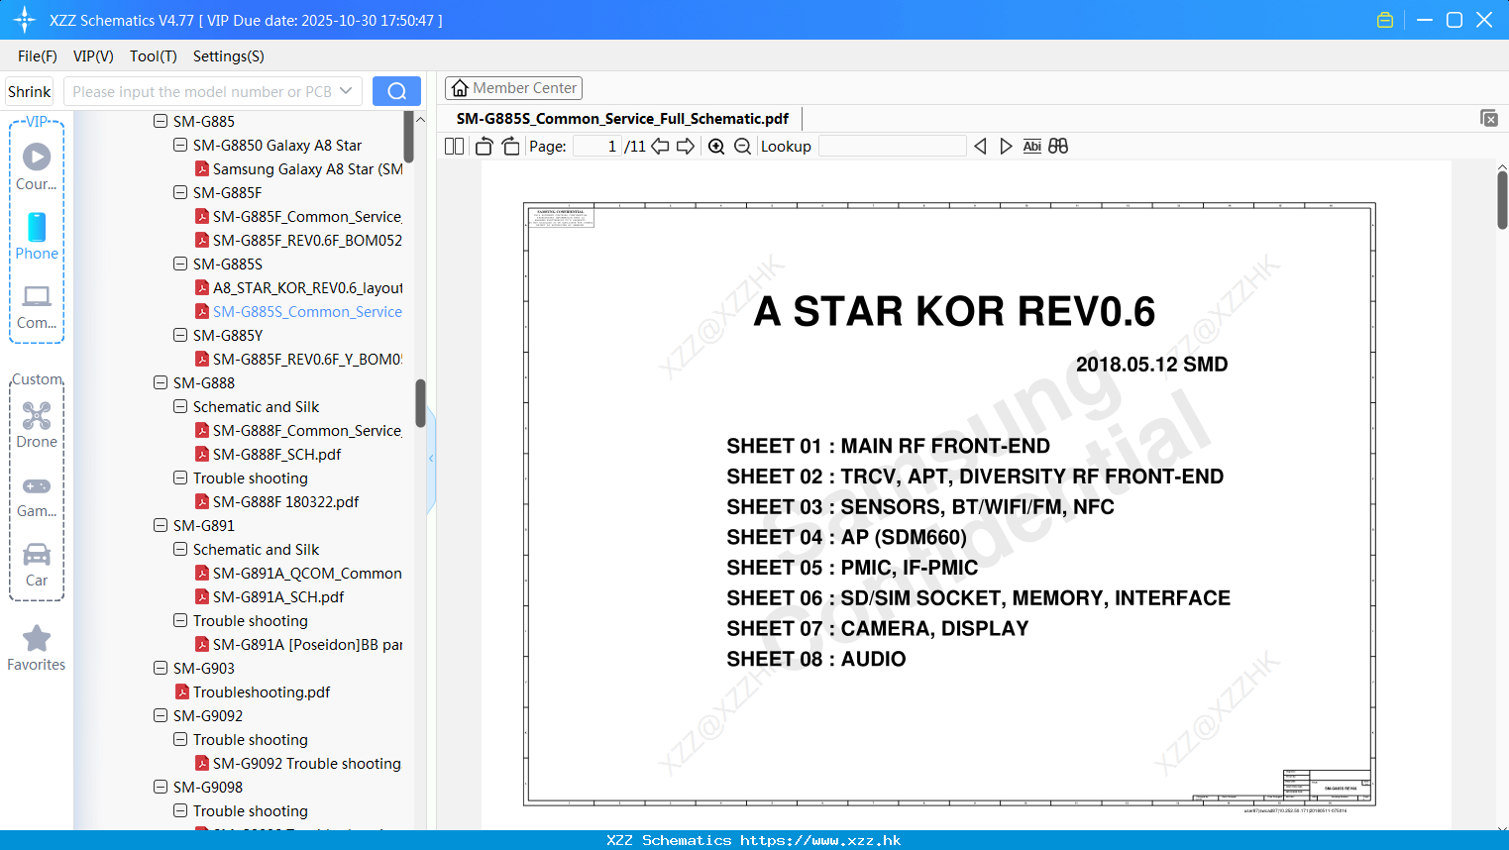Collapse the SM-G9092 tree node
1509x850 pixels.
pyautogui.click(x=161, y=715)
